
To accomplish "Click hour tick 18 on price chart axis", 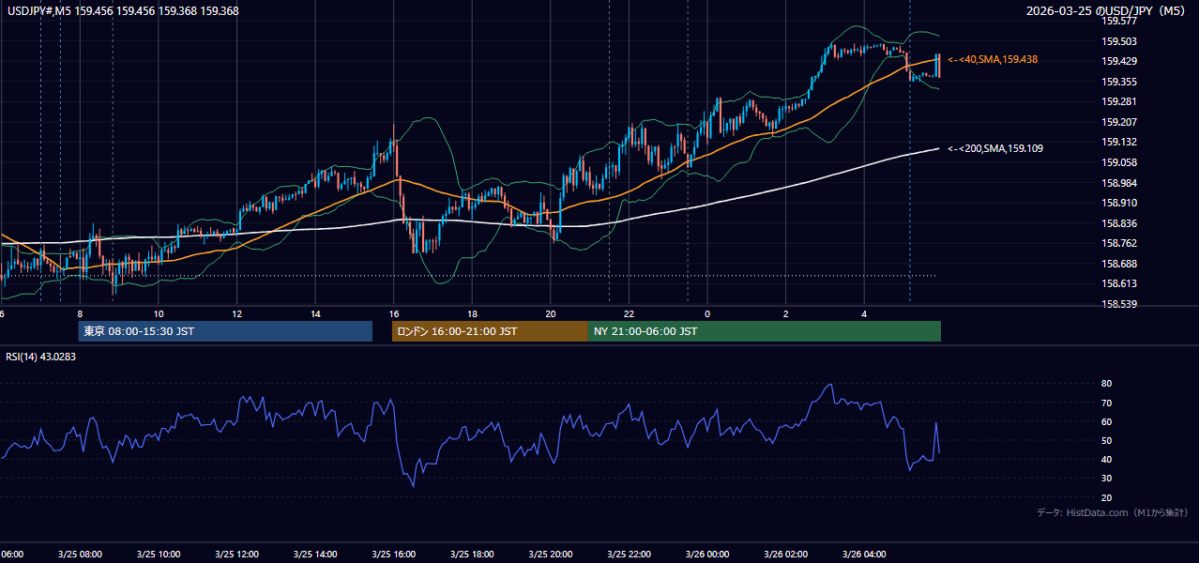I will tap(472, 313).
